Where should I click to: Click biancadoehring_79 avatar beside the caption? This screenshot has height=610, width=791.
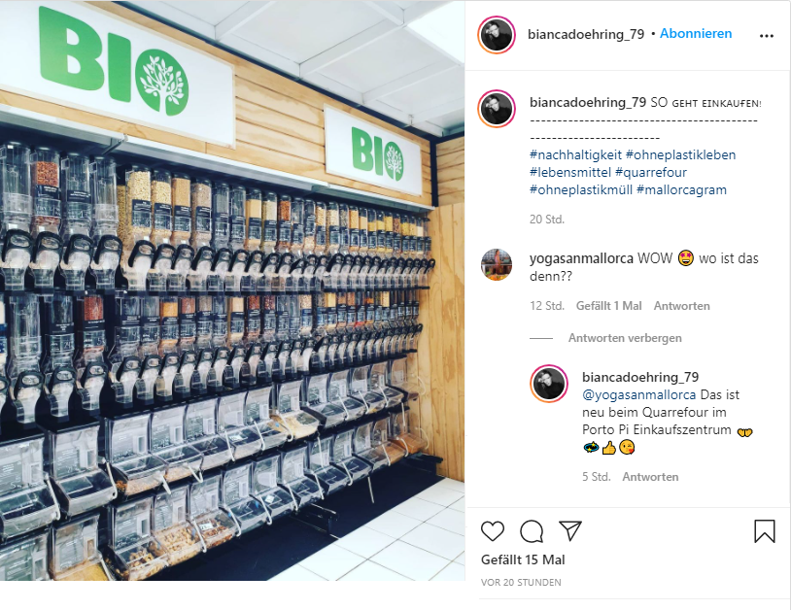(x=497, y=109)
